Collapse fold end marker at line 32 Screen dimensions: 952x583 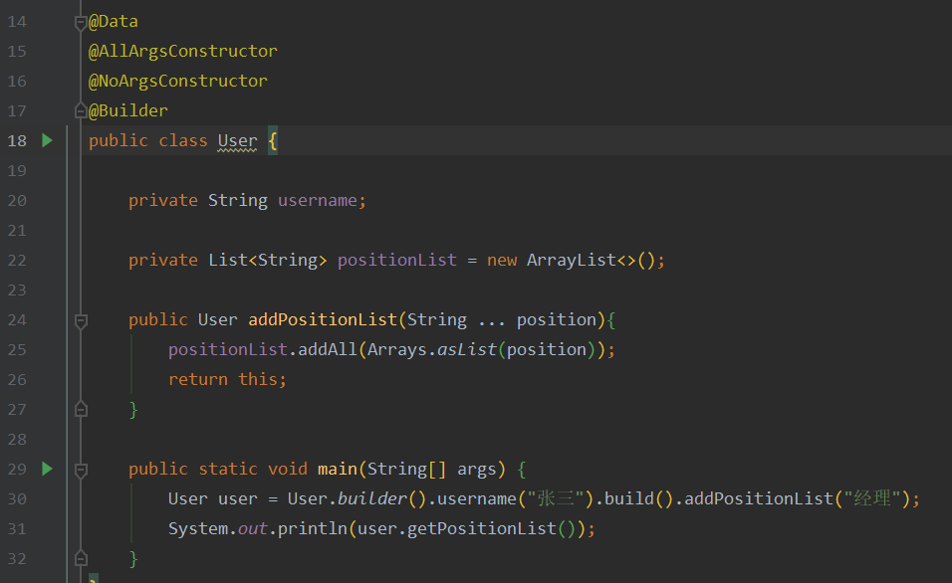(x=81, y=558)
